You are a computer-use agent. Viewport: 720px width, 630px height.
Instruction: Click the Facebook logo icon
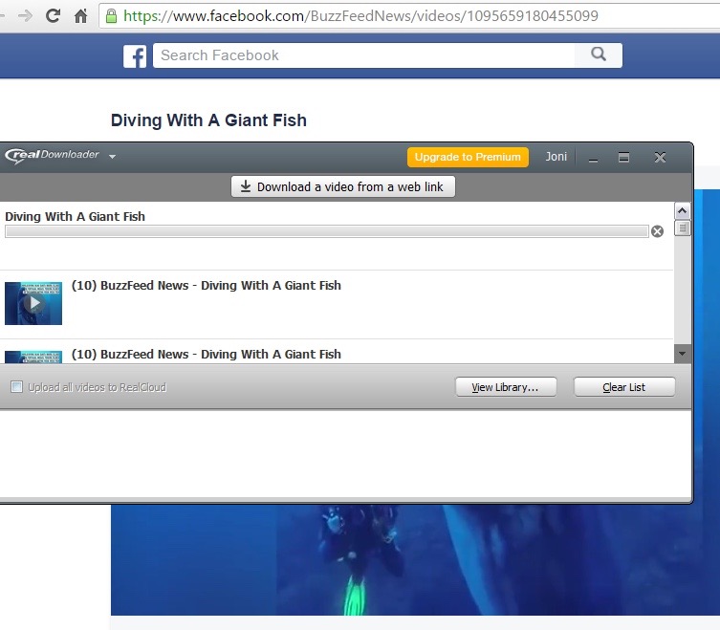135,55
